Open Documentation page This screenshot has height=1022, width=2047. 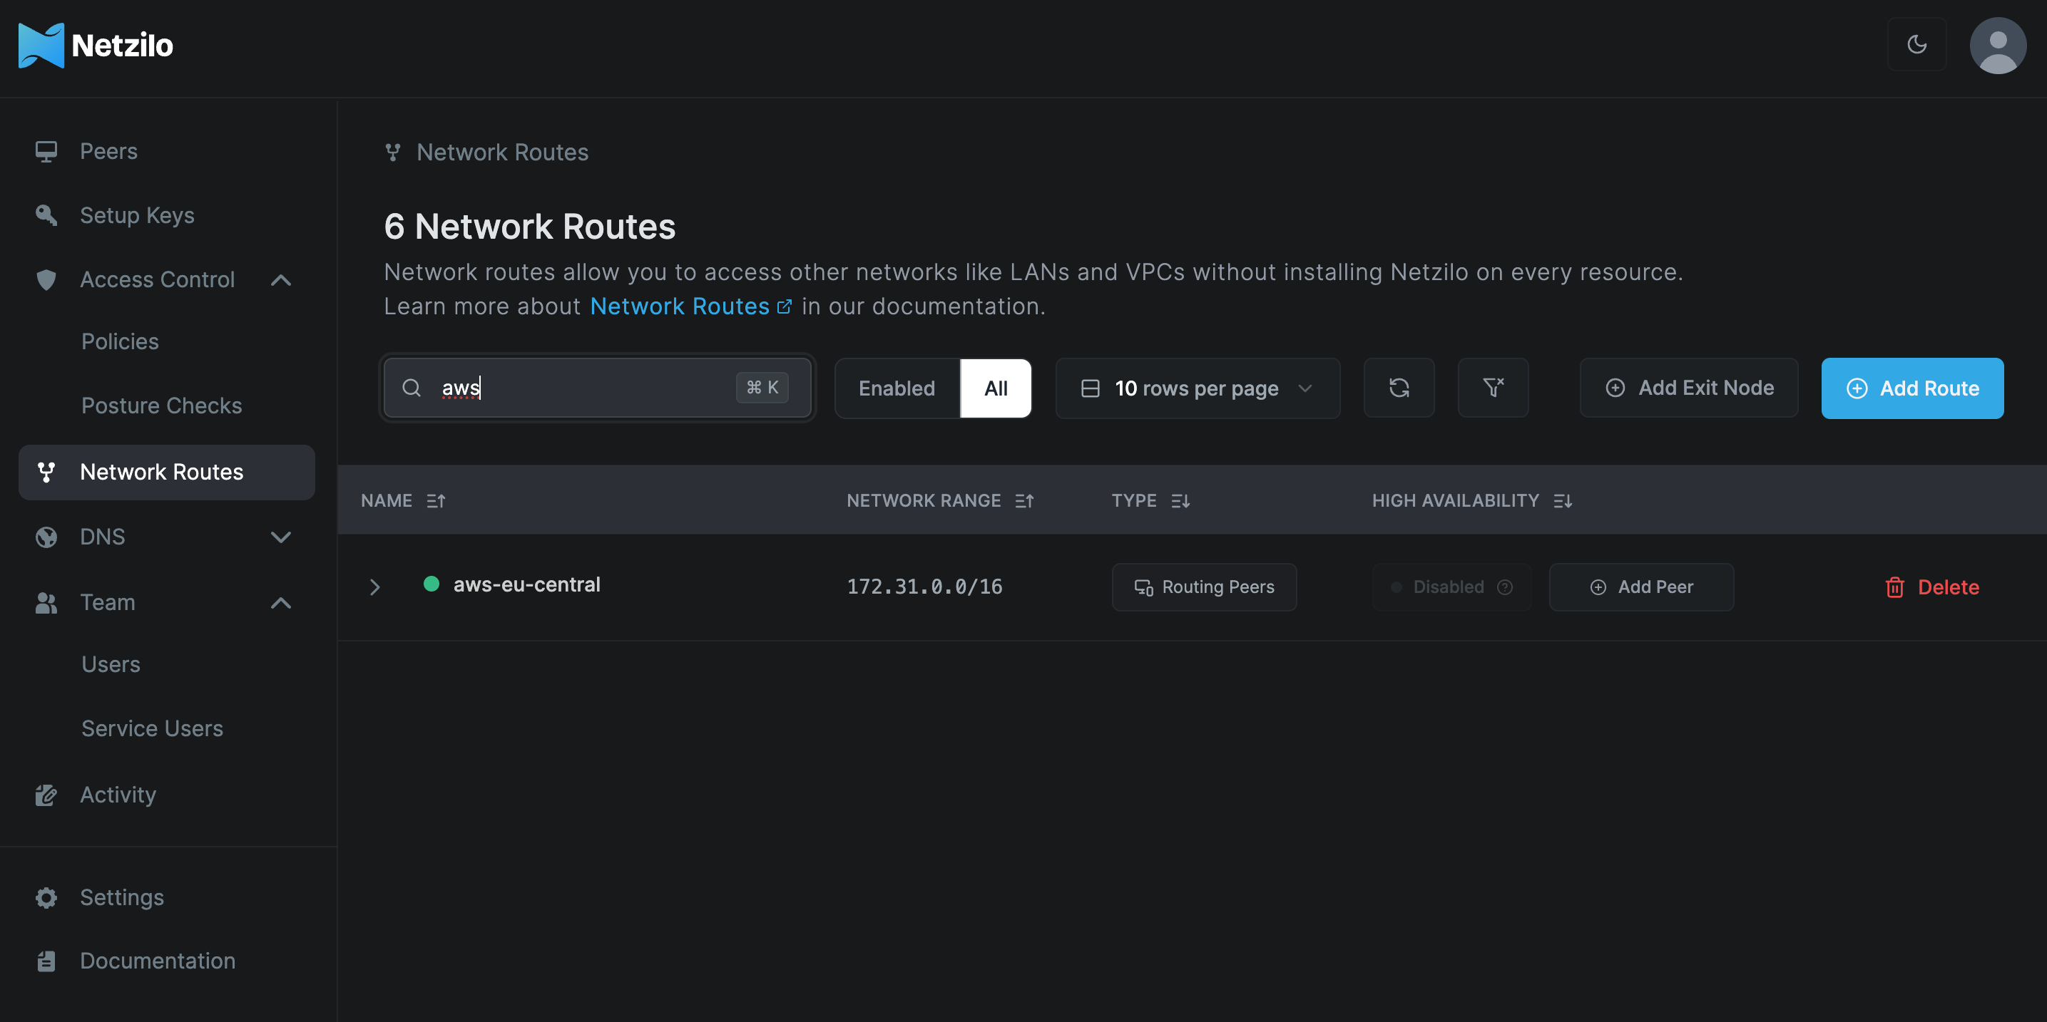158,961
